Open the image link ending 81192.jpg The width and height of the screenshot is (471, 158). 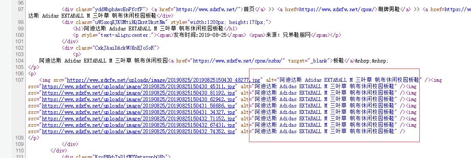click(139, 93)
